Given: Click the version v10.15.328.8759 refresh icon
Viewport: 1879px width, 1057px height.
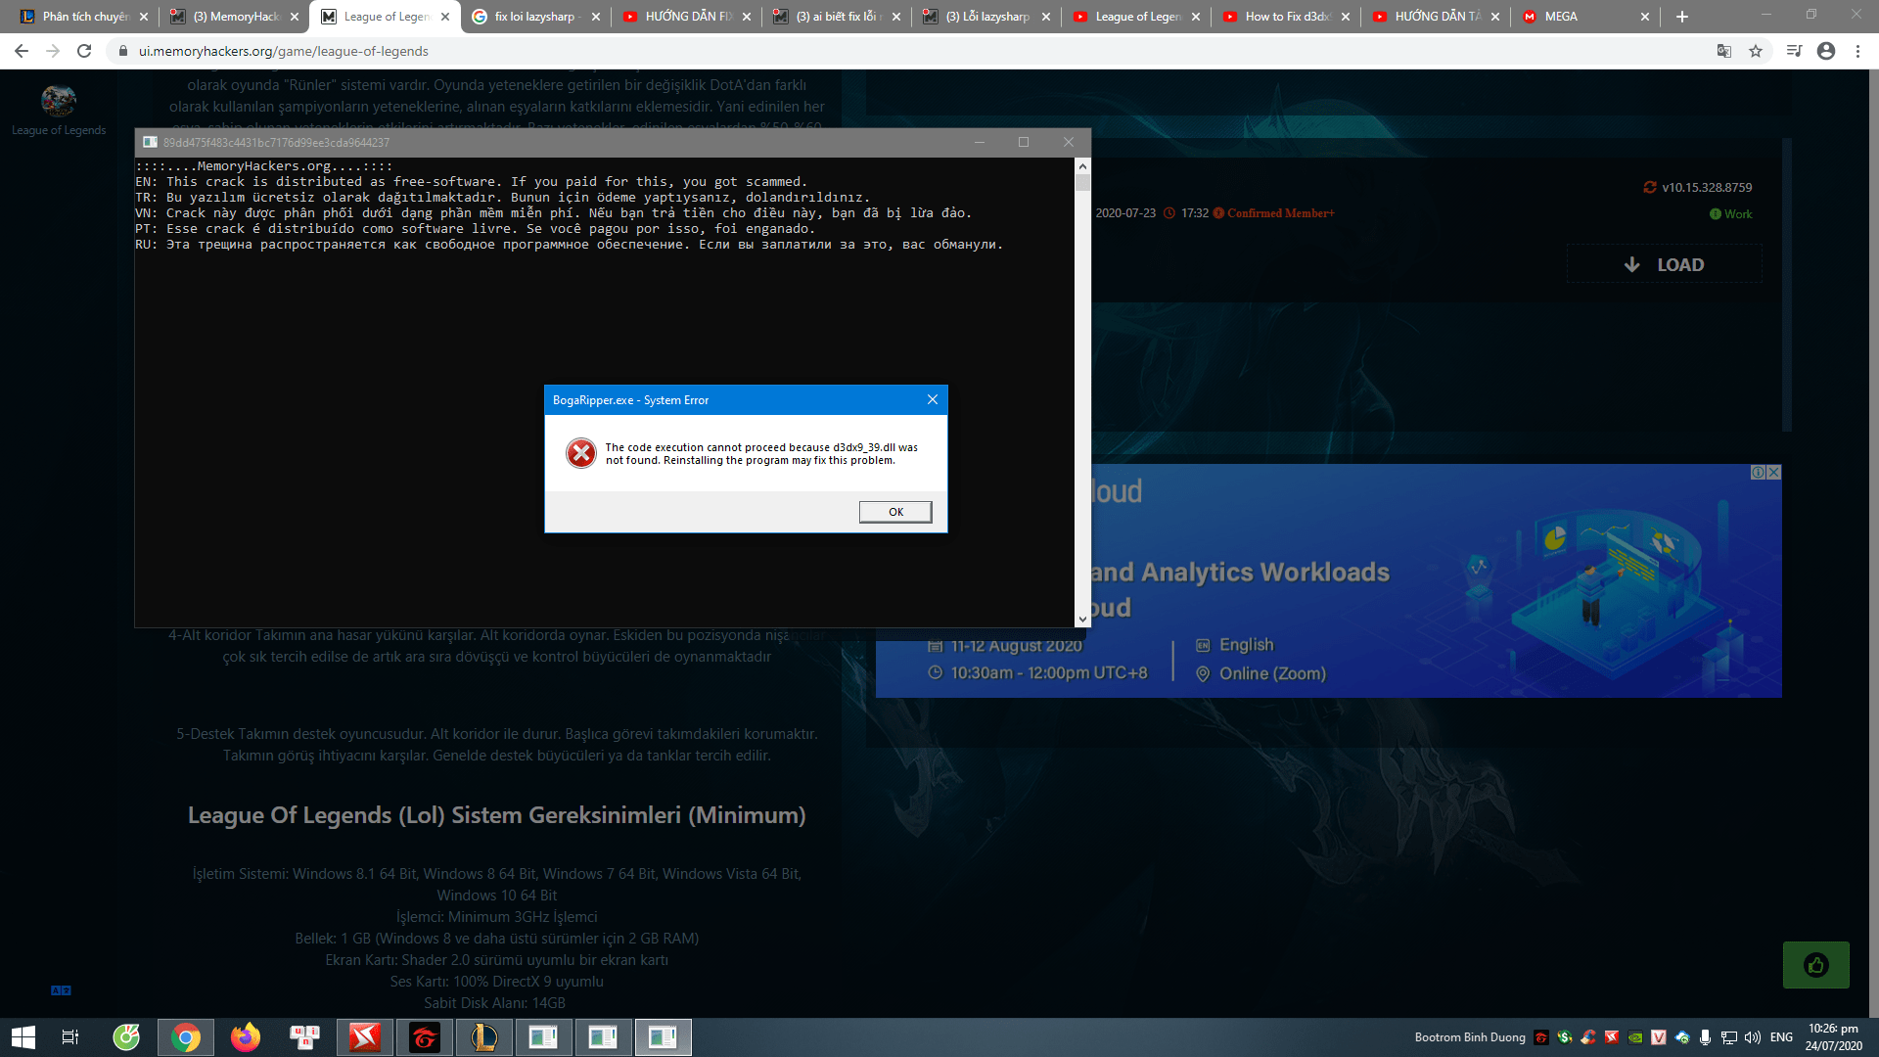Looking at the screenshot, I should (1650, 188).
